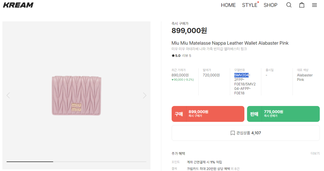This screenshot has height=171, width=324.
Task: Expand 더보기 for additional benefits
Action: tap(315, 153)
